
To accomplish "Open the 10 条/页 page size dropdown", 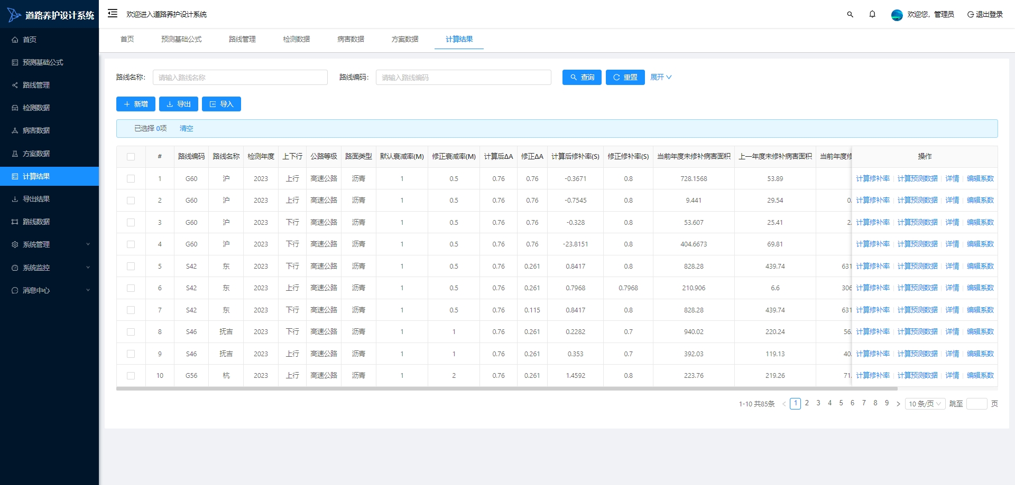I will [x=925, y=404].
